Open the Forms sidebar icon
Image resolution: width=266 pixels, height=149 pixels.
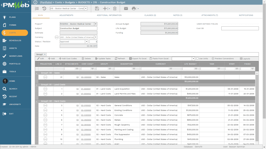5,25
